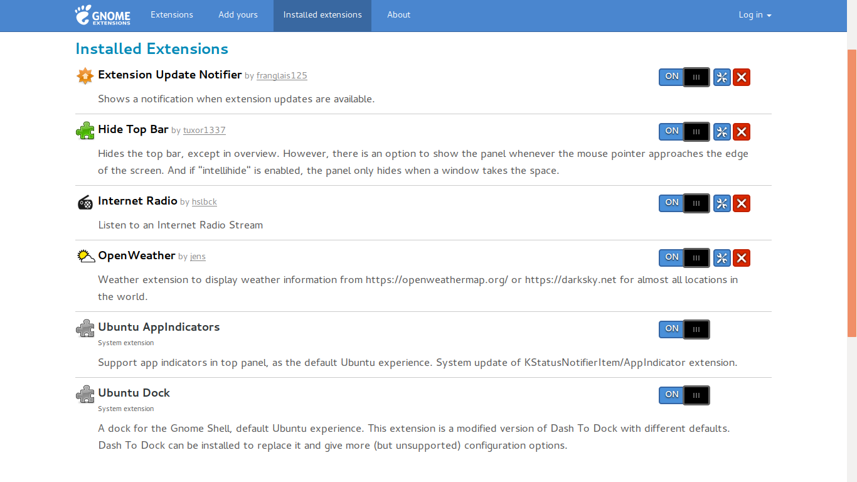This screenshot has width=857, height=482.
Task: Click the orange page scrollbar thumb
Action: 852,193
